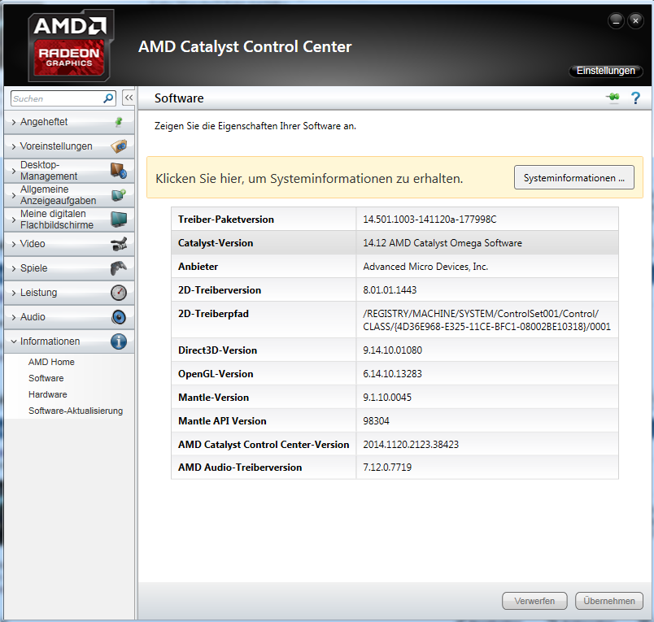Expand Allgemeine Anzeigeaufgaben section
Viewport: 654px width, 622px height.
click(69, 194)
